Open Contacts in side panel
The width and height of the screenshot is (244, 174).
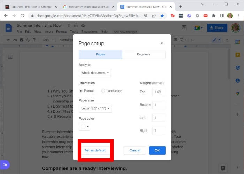point(238,81)
